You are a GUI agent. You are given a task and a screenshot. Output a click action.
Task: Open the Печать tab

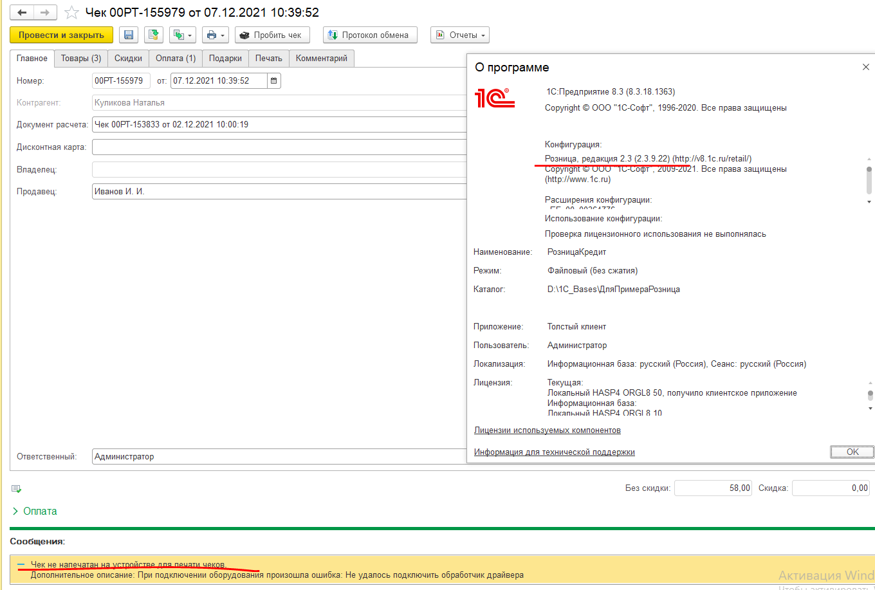tap(268, 58)
